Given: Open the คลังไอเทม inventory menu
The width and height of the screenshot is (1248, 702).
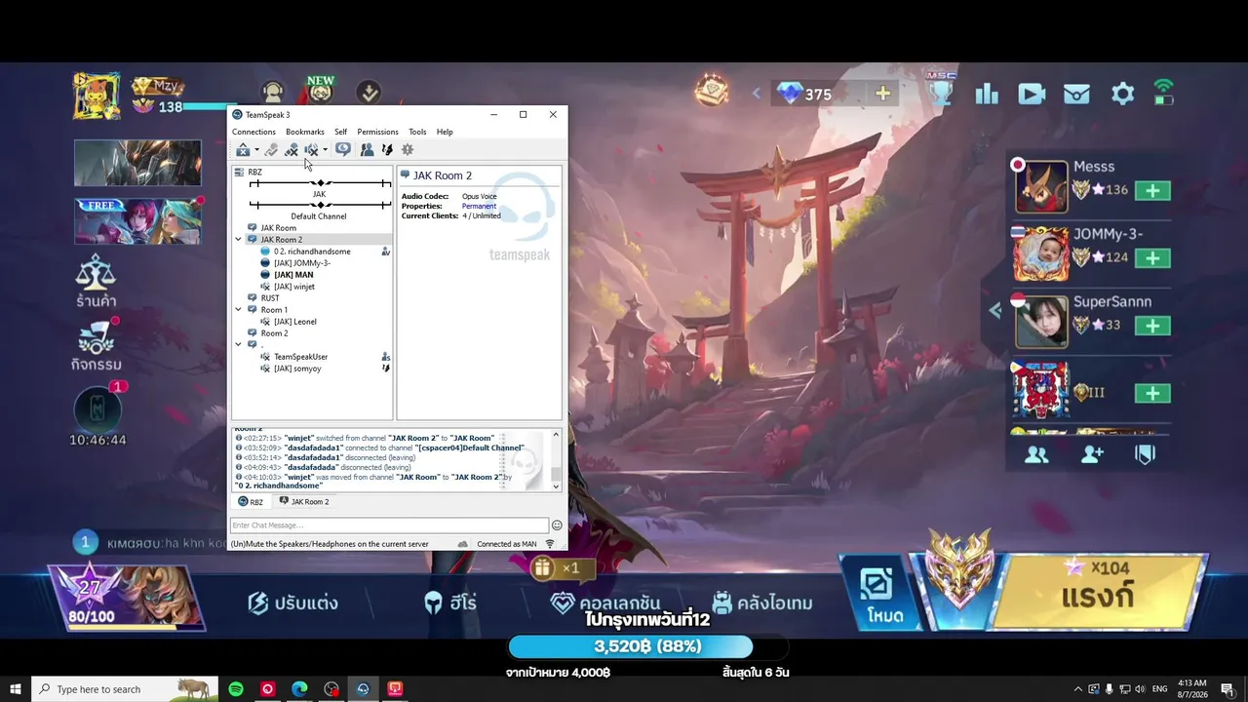Looking at the screenshot, I should pos(762,604).
